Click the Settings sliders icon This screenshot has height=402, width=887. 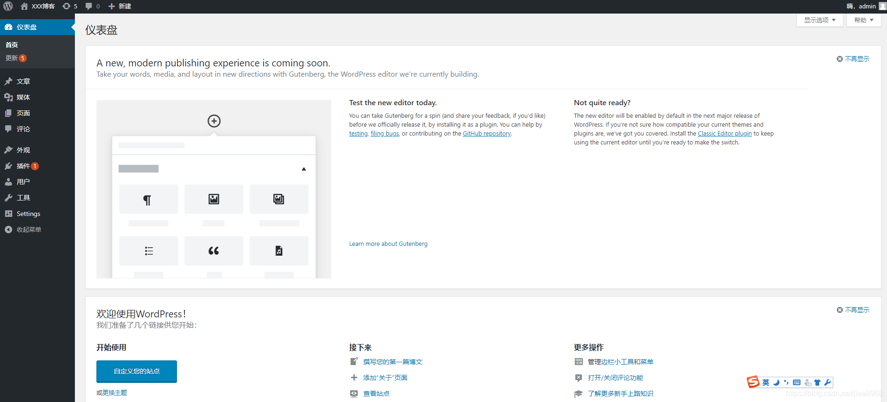coord(8,214)
